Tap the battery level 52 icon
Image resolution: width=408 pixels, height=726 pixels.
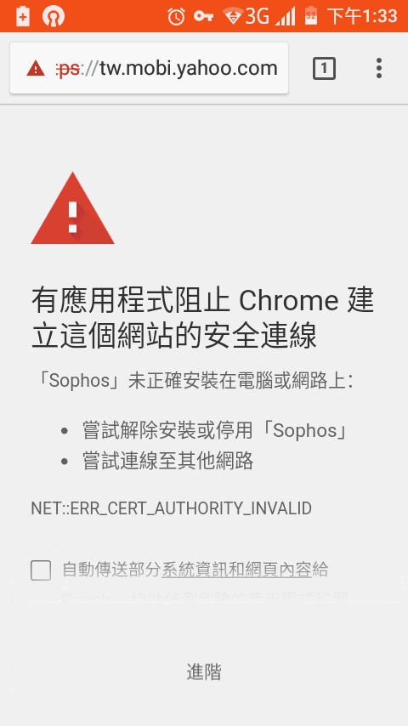311,17
